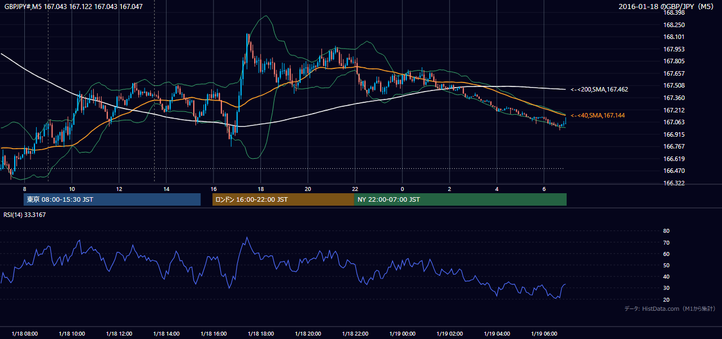
Task: Click the 1/18 18:00 date axis label
Action: pyautogui.click(x=260, y=334)
